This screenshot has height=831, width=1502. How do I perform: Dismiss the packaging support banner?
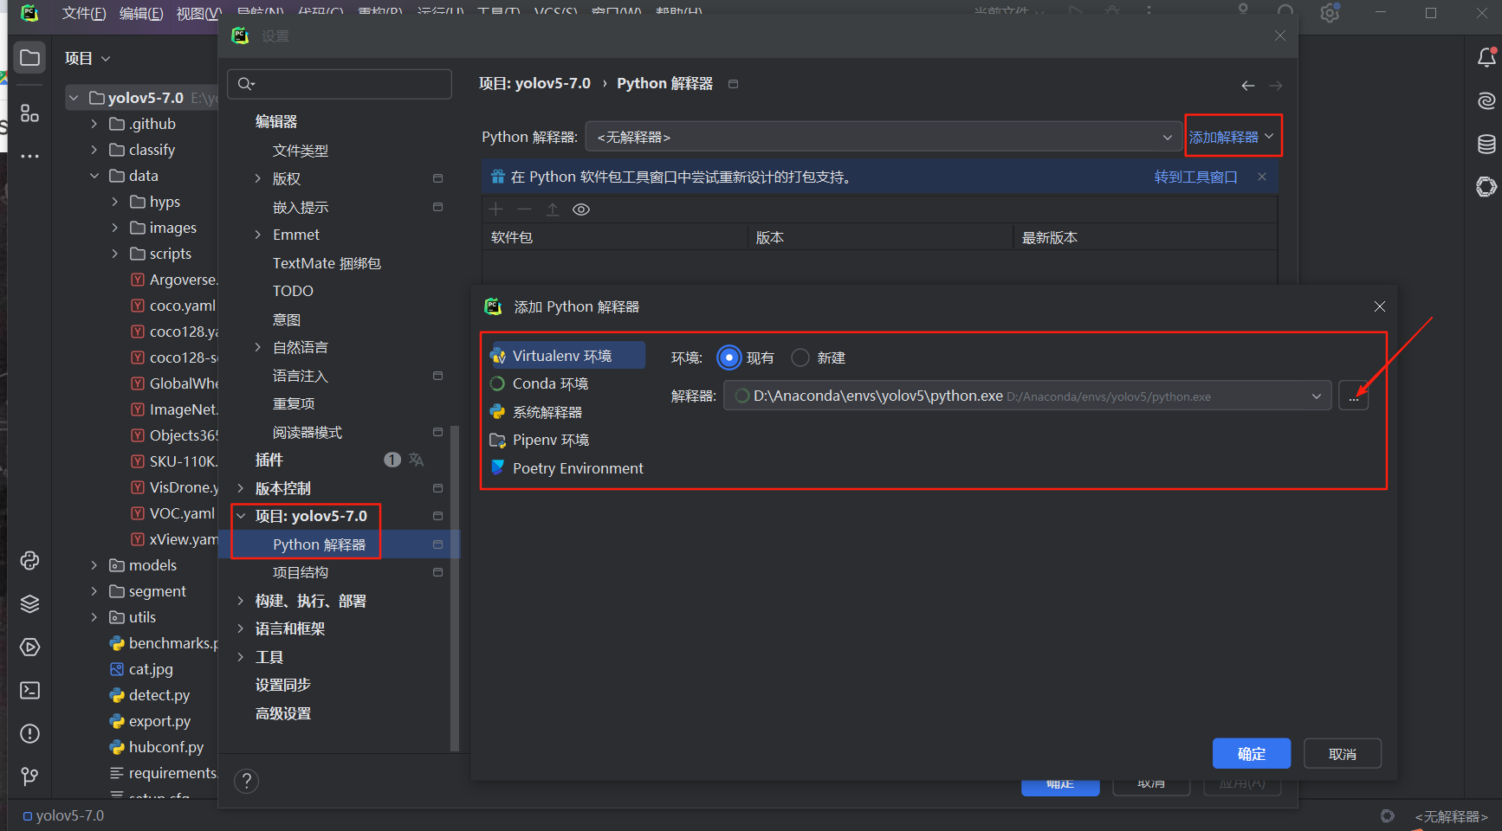[x=1262, y=177]
